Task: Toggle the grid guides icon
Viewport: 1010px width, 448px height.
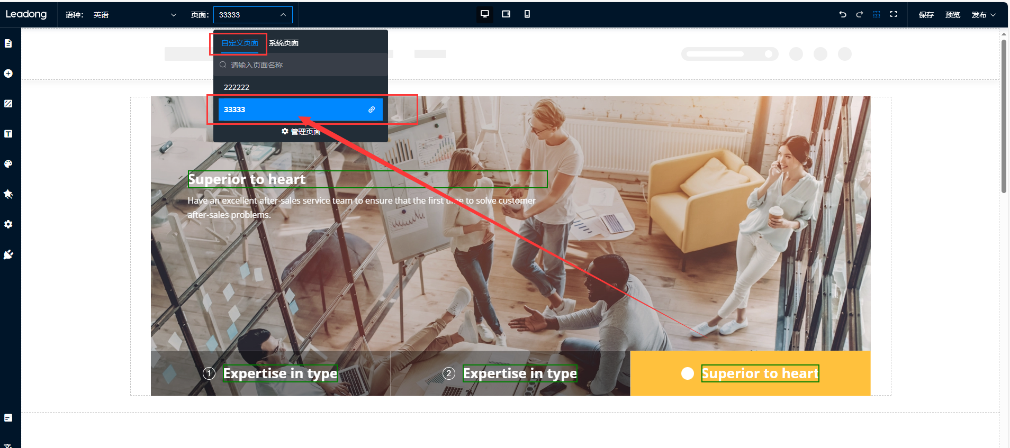Action: point(877,14)
